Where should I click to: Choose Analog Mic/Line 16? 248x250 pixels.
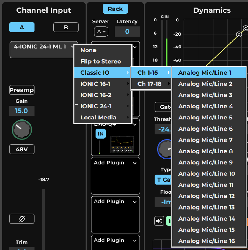click(209, 241)
